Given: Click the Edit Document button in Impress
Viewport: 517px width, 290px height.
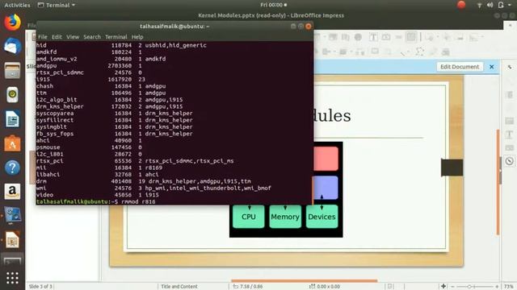Looking at the screenshot, I should 460,67.
